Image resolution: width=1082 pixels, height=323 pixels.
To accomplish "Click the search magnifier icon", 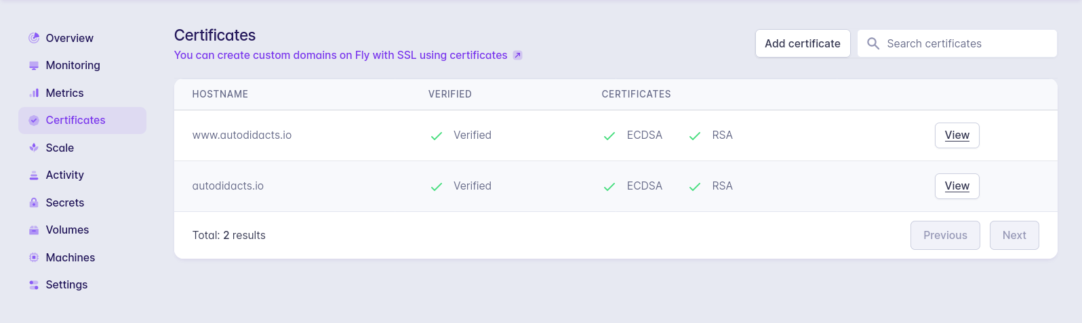I will click(x=873, y=43).
